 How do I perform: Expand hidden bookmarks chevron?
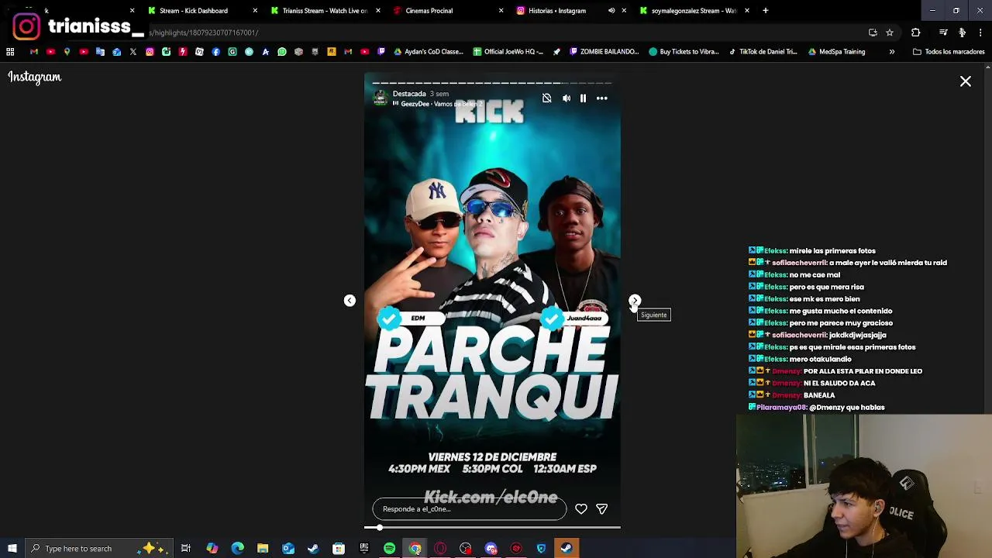892,52
